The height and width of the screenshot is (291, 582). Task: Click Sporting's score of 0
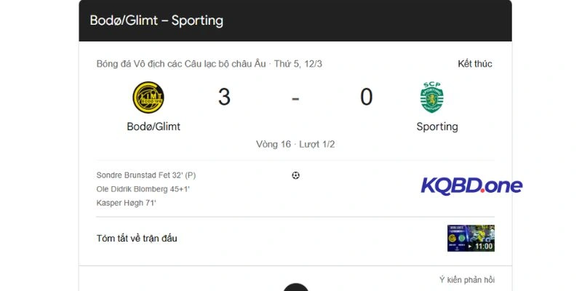366,97
